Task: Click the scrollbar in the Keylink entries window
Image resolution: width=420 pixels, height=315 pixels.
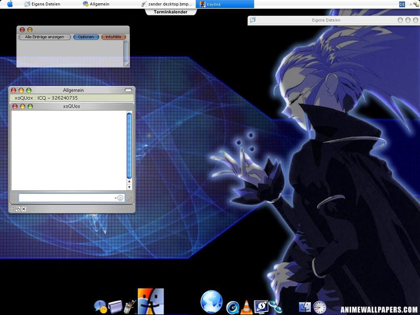Action: coord(126,51)
